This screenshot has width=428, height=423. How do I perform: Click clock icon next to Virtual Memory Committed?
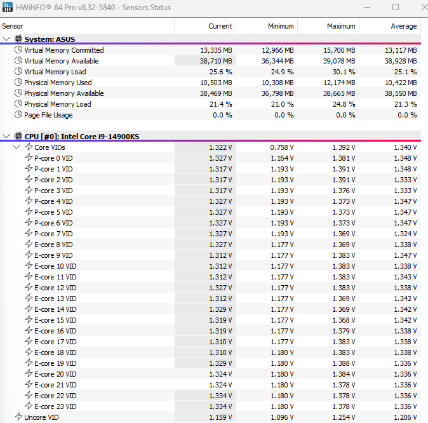coord(18,50)
